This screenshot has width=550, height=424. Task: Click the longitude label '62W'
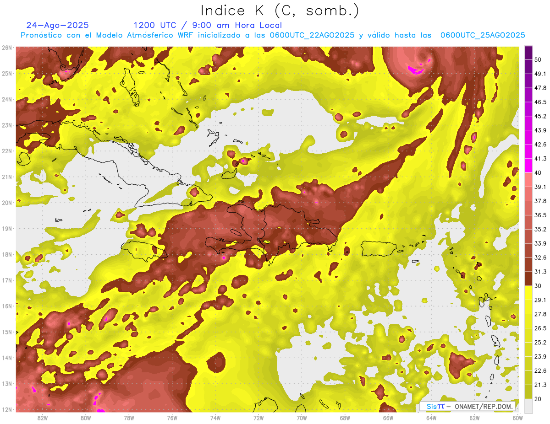(474, 418)
